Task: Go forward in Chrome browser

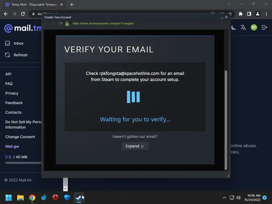Action: (14, 14)
